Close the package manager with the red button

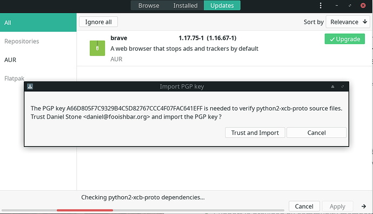(x=363, y=5)
